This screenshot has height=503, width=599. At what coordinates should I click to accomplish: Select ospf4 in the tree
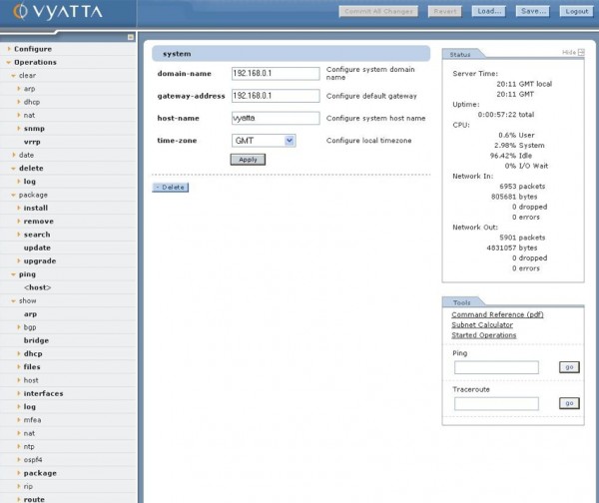(x=33, y=460)
